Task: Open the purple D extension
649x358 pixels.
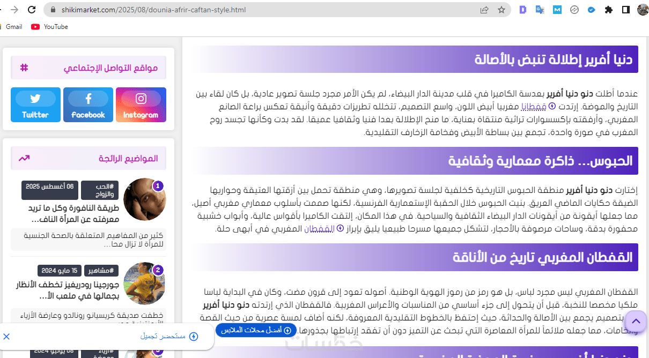Action: coord(523,10)
